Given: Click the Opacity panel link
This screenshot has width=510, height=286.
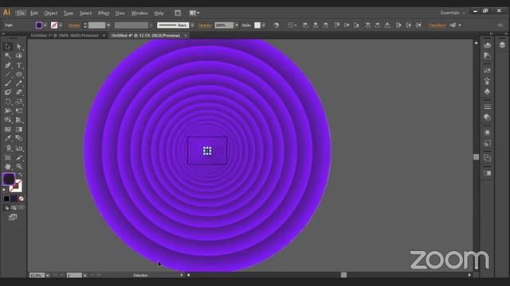Looking at the screenshot, I should tap(205, 25).
